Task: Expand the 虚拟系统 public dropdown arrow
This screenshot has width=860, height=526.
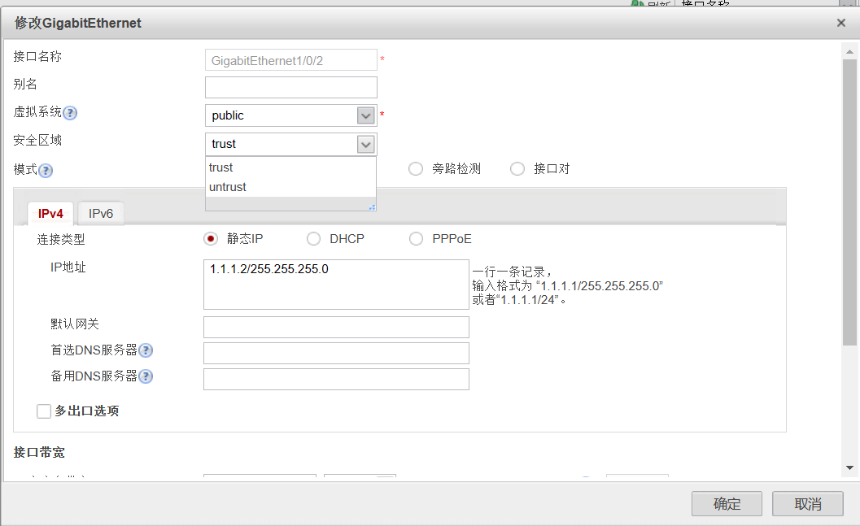Action: tap(366, 115)
